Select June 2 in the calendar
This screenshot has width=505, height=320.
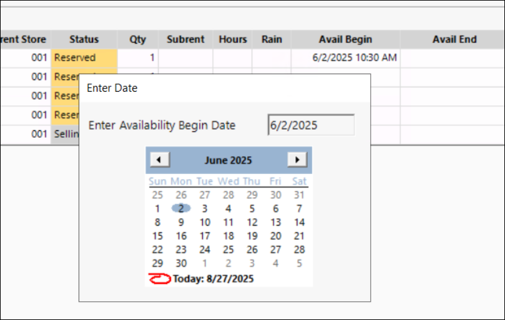[181, 209]
